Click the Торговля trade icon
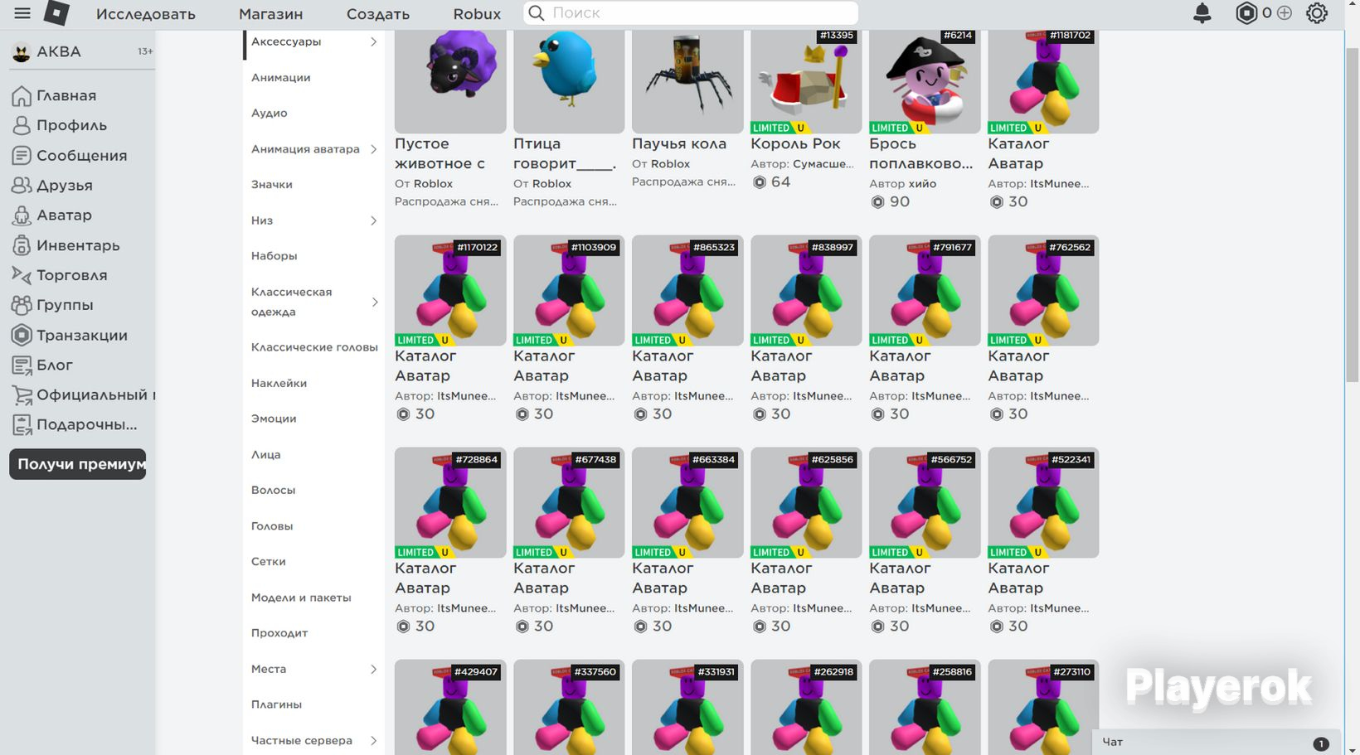 (x=22, y=275)
